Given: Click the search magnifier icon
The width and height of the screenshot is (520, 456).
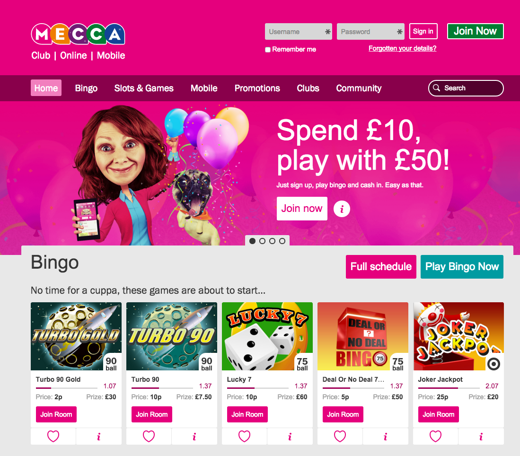Looking at the screenshot, I should pyautogui.click(x=436, y=88).
